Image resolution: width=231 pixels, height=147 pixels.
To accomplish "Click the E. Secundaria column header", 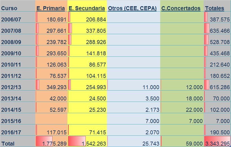I will (87, 8).
